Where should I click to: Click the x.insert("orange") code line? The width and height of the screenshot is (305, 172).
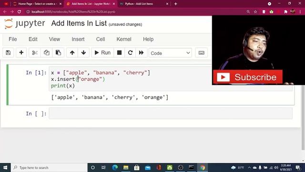(x=78, y=79)
